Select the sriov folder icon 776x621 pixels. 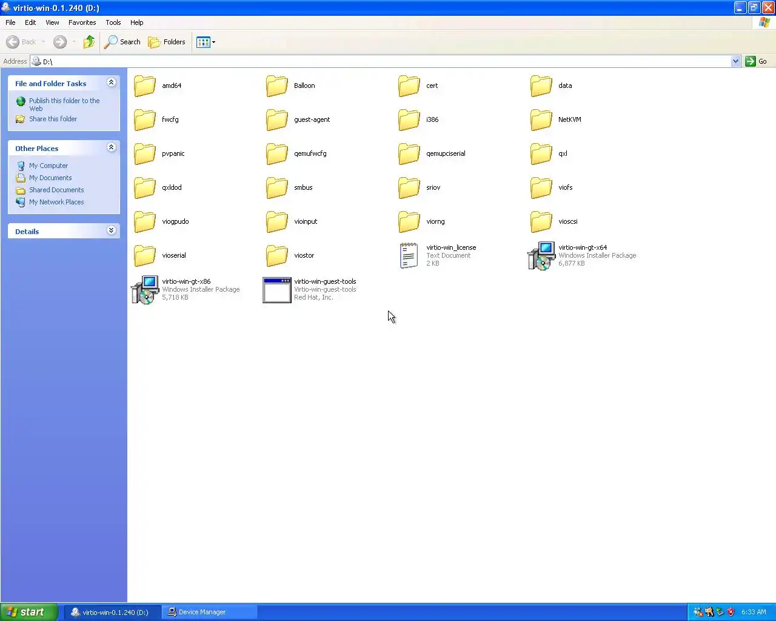pos(409,187)
